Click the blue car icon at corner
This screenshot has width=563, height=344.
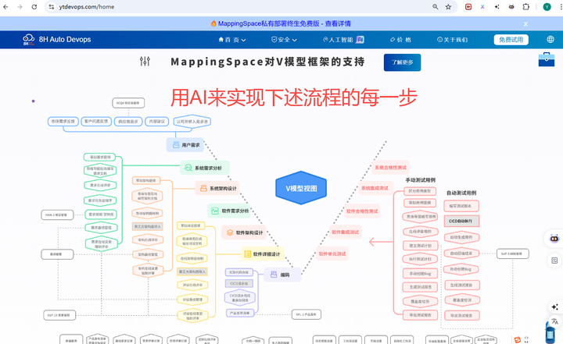click(x=550, y=333)
